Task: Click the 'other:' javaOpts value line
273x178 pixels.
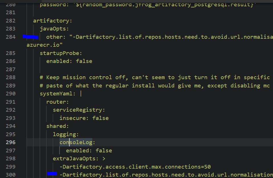Action: 160,37
